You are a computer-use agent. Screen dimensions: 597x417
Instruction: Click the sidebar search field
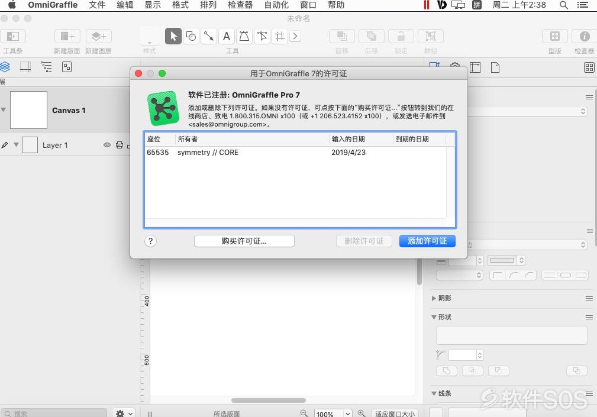[54, 413]
